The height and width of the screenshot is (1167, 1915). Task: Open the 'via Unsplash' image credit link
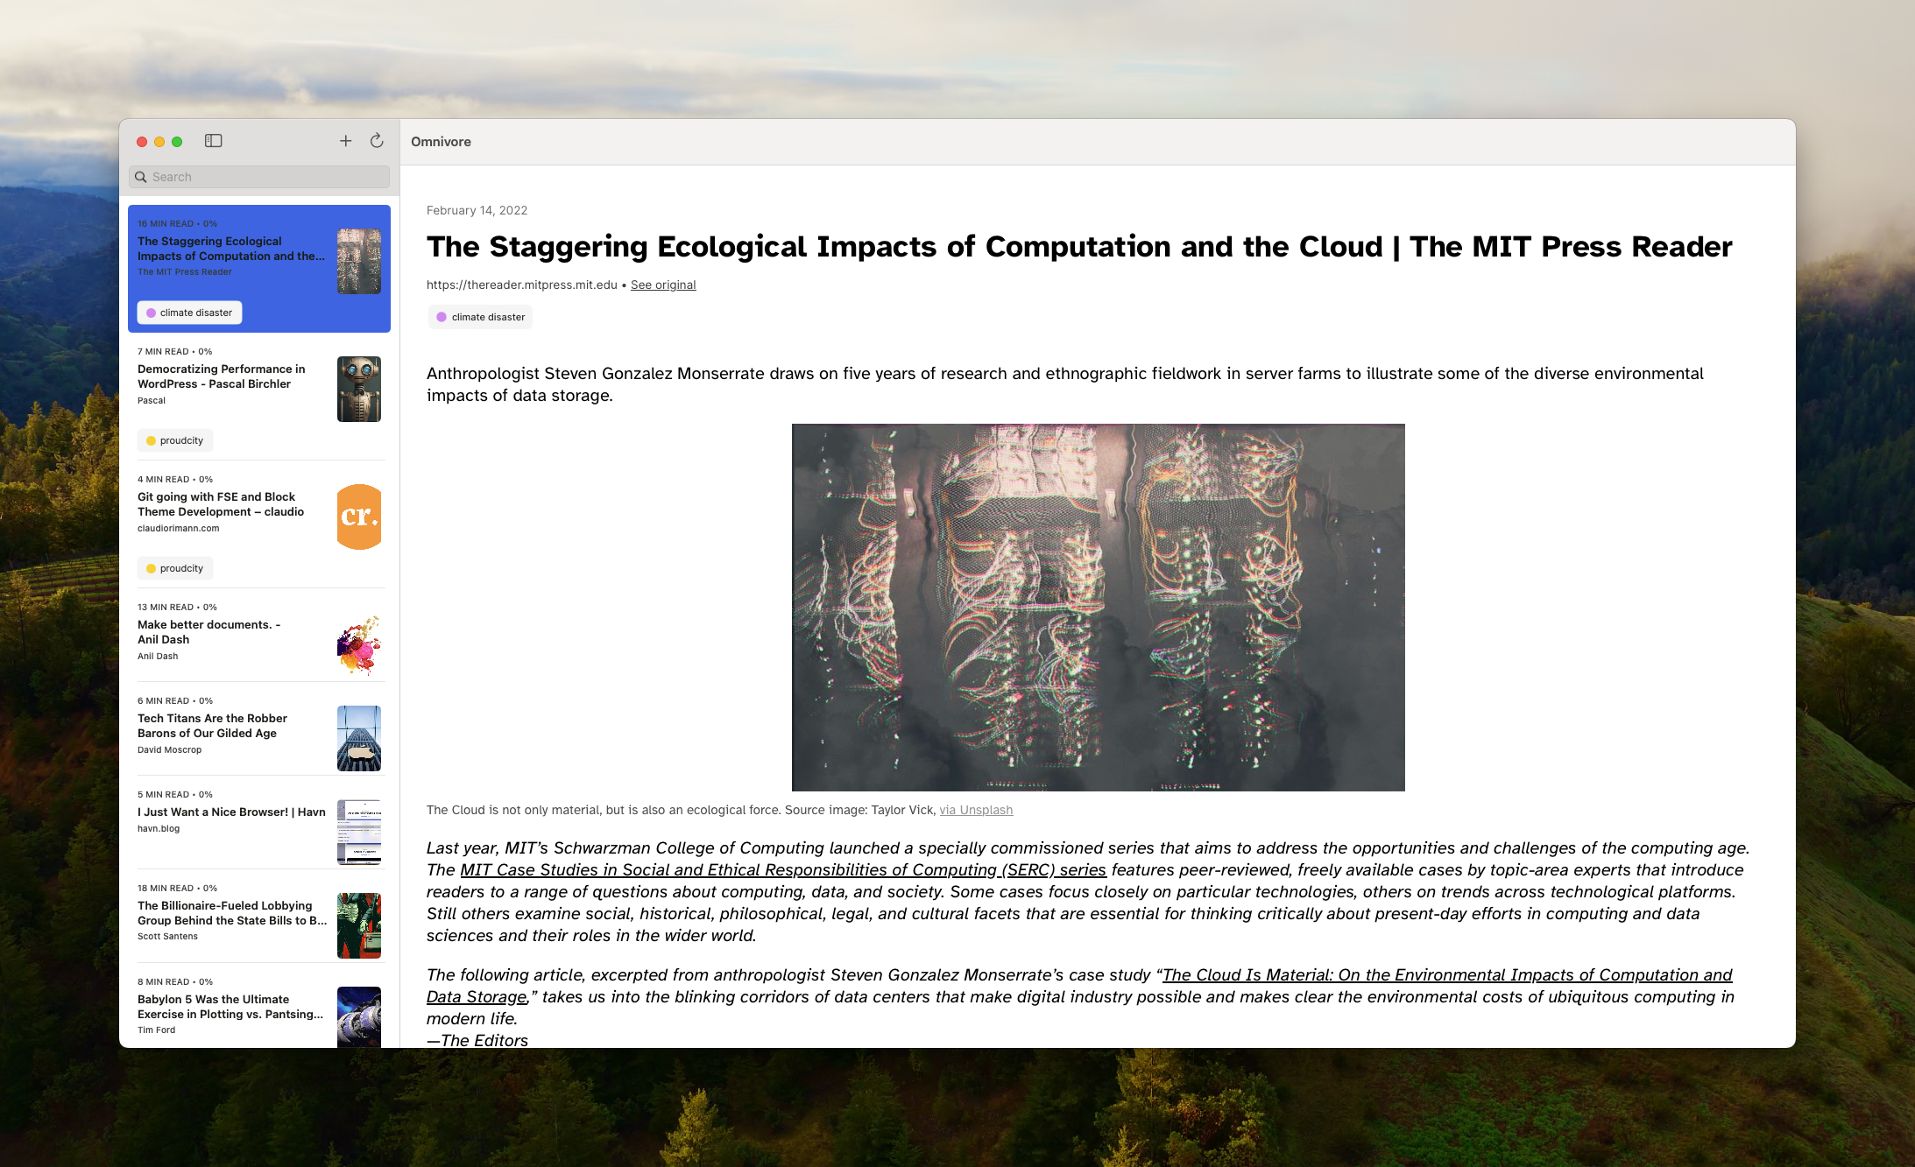(x=976, y=811)
